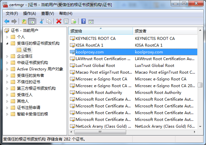Click root 证书 - 当前用户 icon

point(7,31)
